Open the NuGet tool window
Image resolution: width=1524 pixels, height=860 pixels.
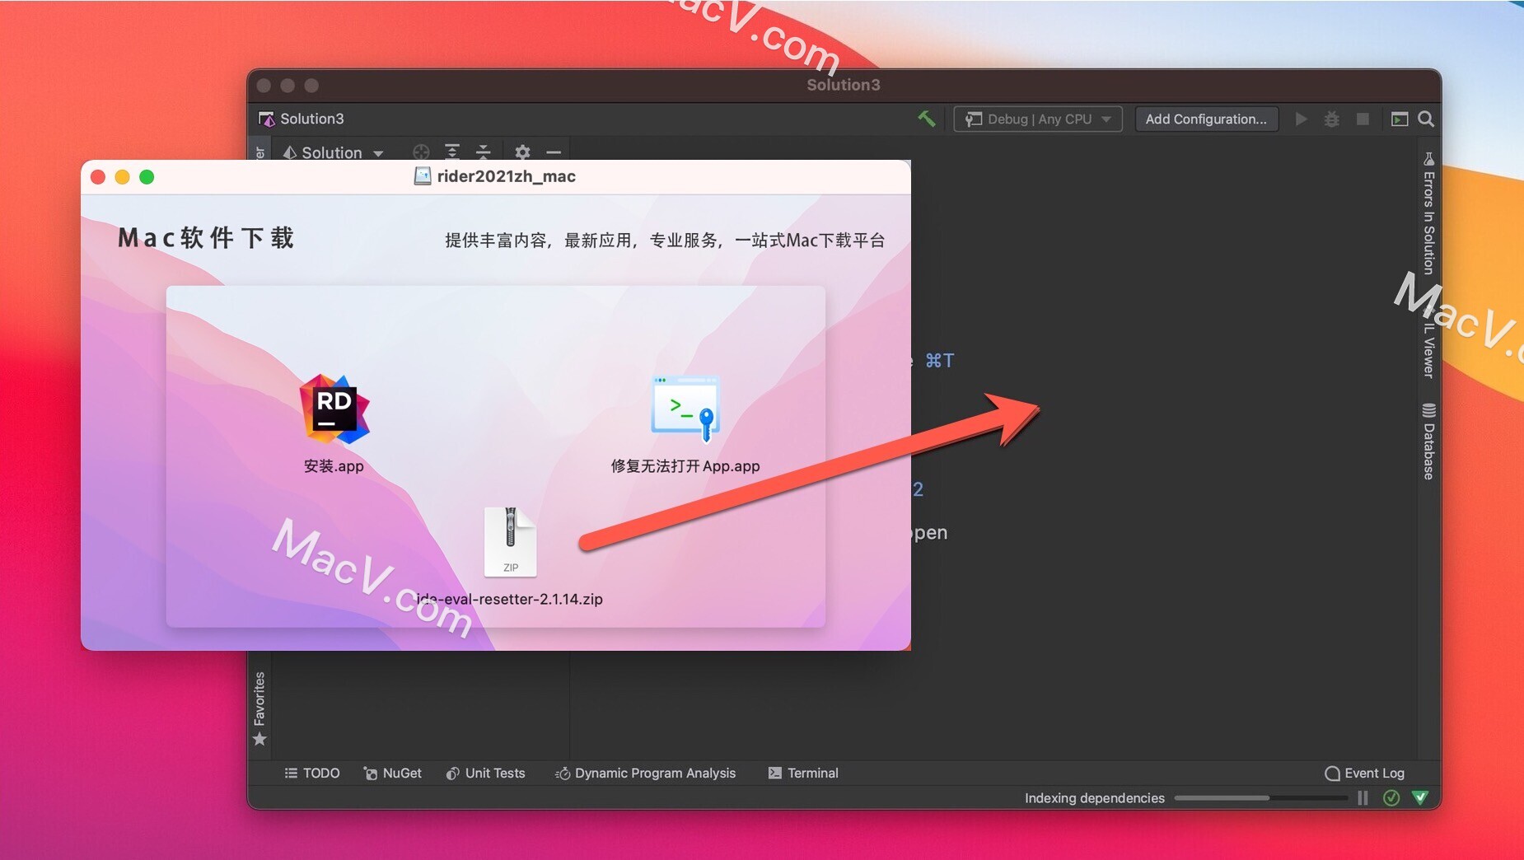pos(392,773)
